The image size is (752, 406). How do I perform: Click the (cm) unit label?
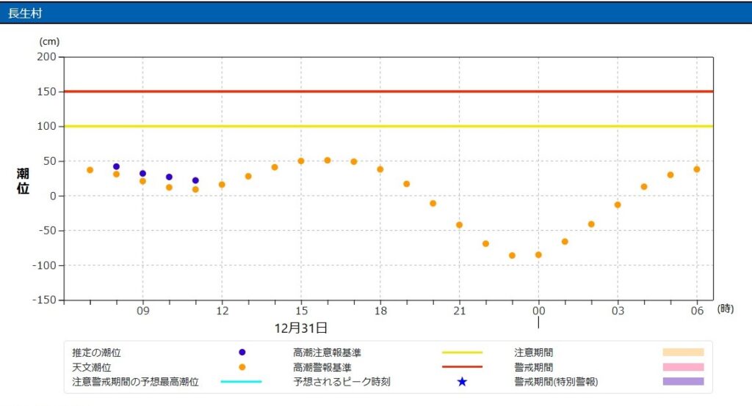tap(49, 42)
